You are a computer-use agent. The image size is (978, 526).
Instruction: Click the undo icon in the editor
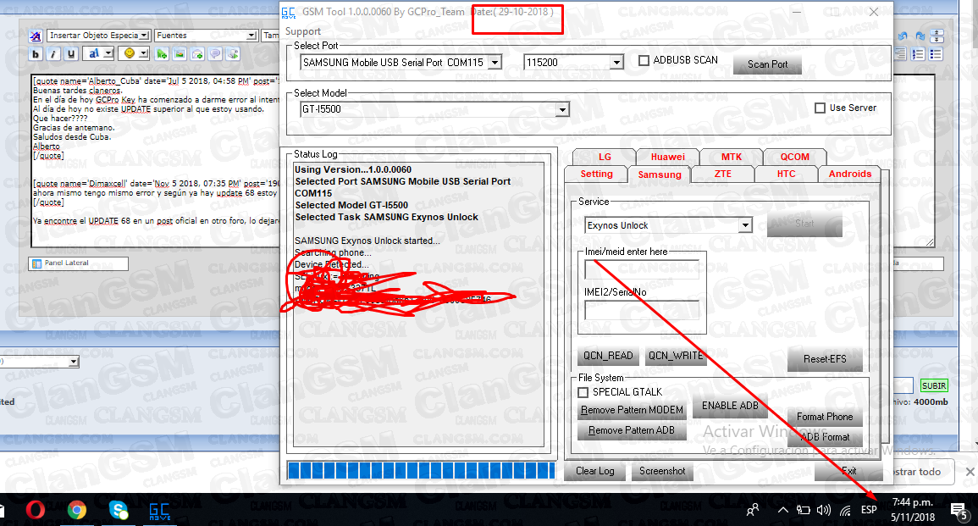903,36
